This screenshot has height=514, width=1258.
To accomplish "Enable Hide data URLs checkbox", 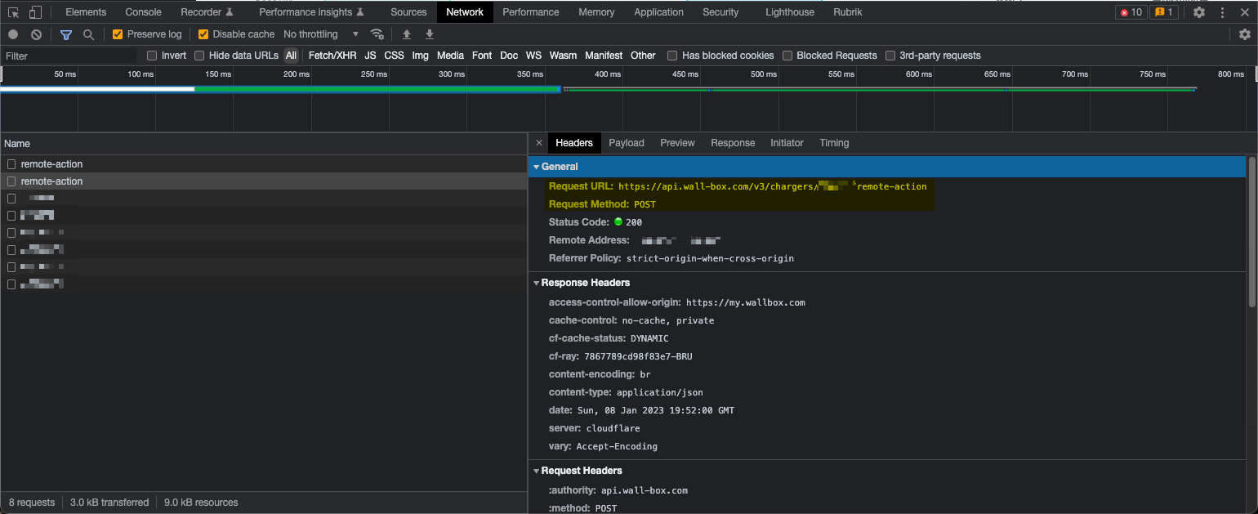I will point(199,56).
